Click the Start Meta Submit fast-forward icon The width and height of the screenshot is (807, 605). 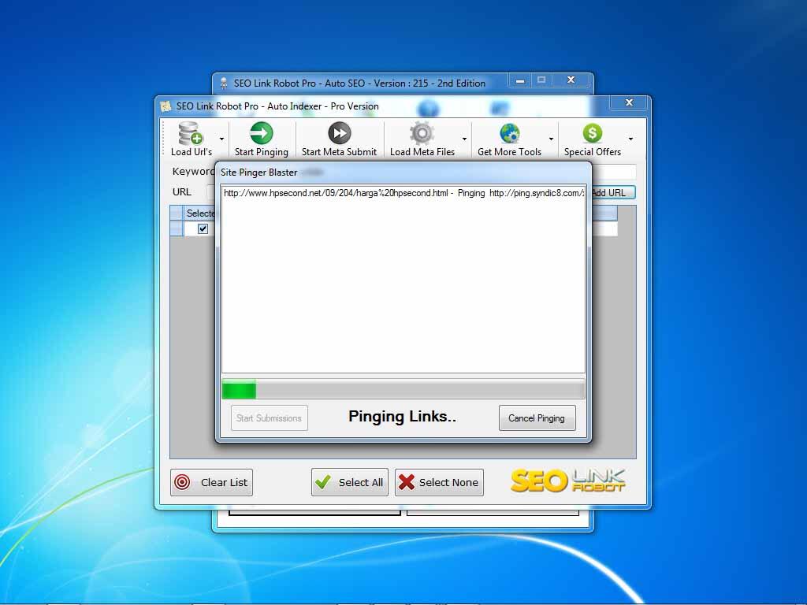pyautogui.click(x=339, y=133)
